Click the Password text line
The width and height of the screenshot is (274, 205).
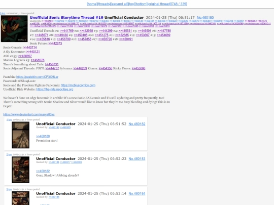19,81
